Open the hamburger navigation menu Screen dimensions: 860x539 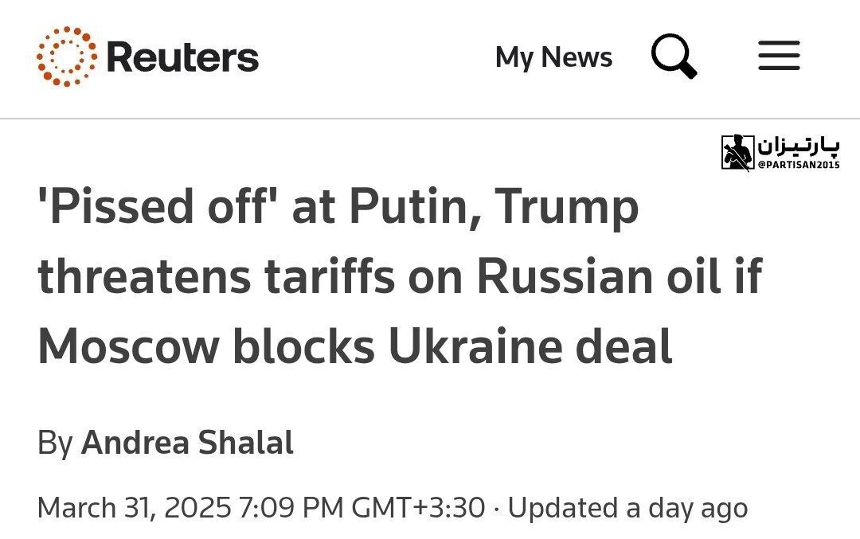pos(779,56)
